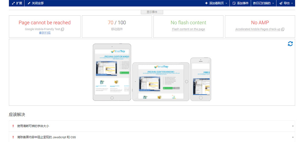Expand the 使用清晰可辨的字体大小 row
The image size is (304, 142).
(152, 126)
